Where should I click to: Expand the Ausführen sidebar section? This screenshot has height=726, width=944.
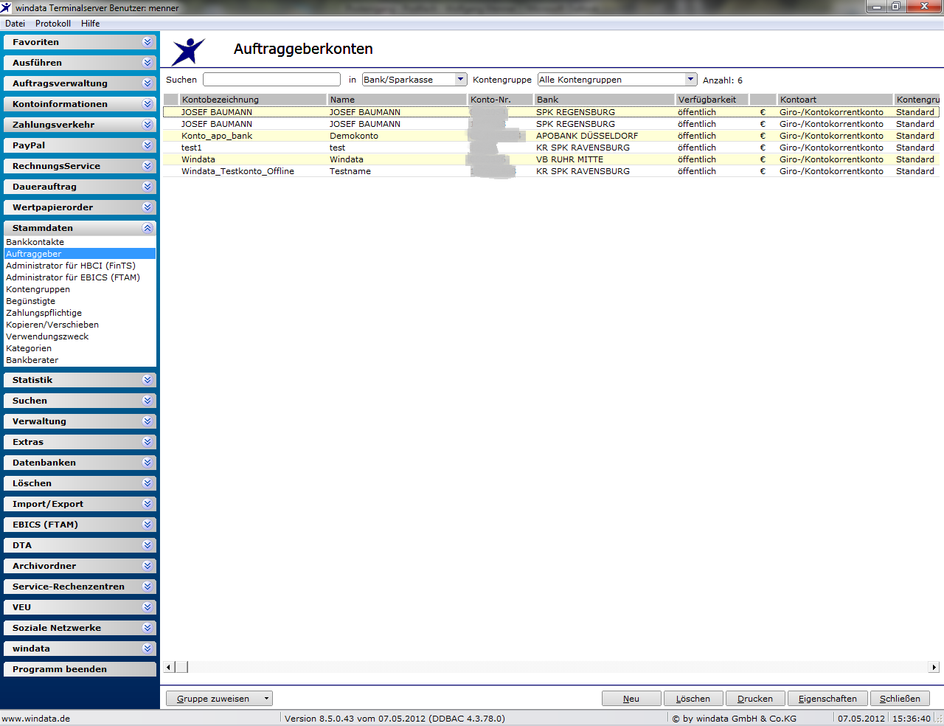pos(80,63)
